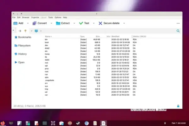Image resolution: width=189 pixels, height=126 pixels.
Task: Click the Filesystem folder icon in sidebar
Action: point(16,46)
